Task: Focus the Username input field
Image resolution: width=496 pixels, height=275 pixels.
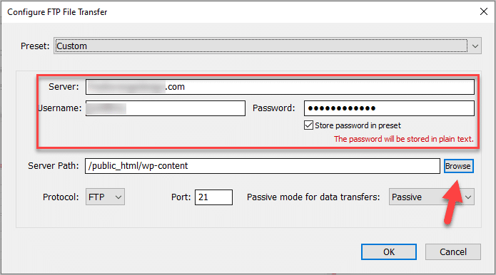Action: pyautogui.click(x=166, y=108)
